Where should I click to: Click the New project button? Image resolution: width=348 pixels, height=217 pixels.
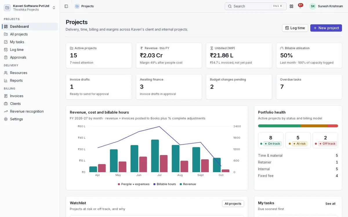click(x=326, y=28)
